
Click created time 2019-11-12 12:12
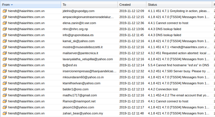pos(132,53)
